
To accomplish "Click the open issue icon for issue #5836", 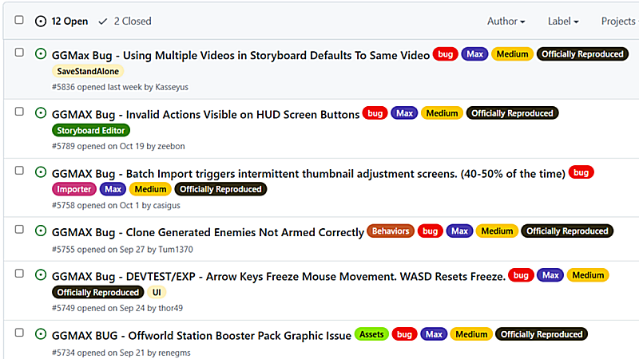I will (41, 53).
